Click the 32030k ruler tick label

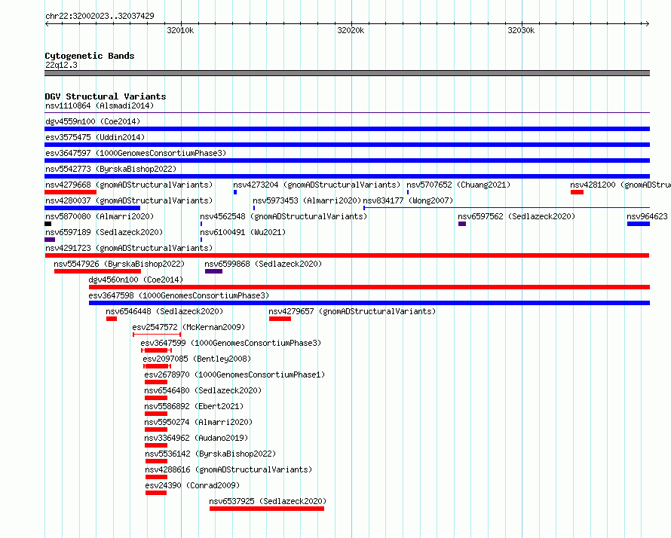(x=521, y=30)
